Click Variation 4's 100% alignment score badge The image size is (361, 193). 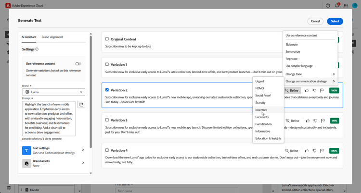click(334, 151)
